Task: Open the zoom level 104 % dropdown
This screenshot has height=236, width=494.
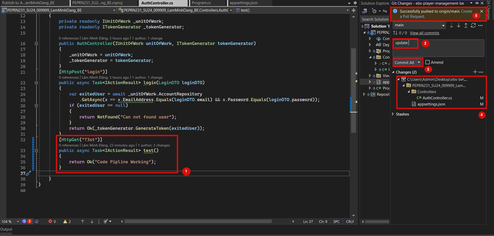Action: (x=18, y=222)
